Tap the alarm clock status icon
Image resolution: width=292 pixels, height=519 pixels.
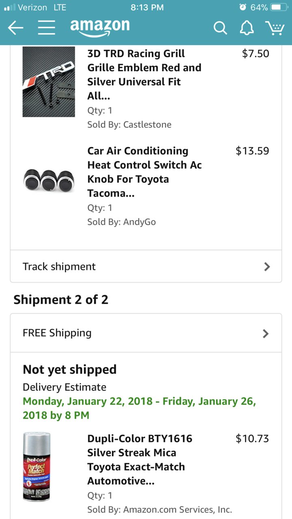point(243,7)
